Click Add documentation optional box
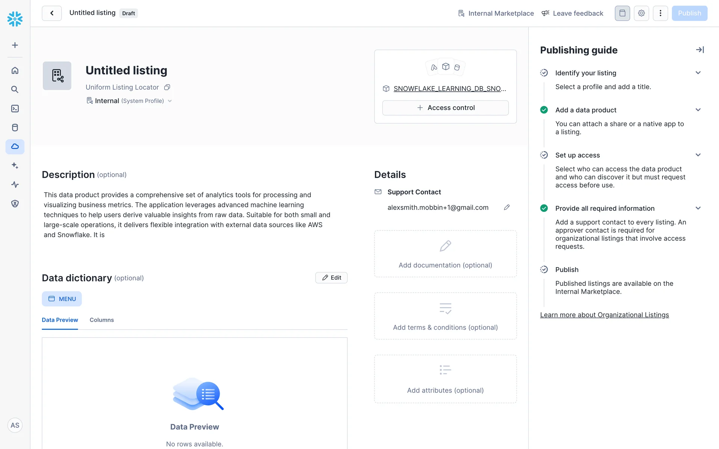This screenshot has width=719, height=449. tap(445, 254)
